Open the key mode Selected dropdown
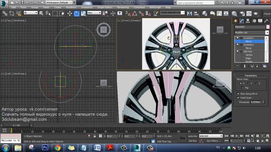The height and width of the screenshot is (152, 271). pos(211,136)
